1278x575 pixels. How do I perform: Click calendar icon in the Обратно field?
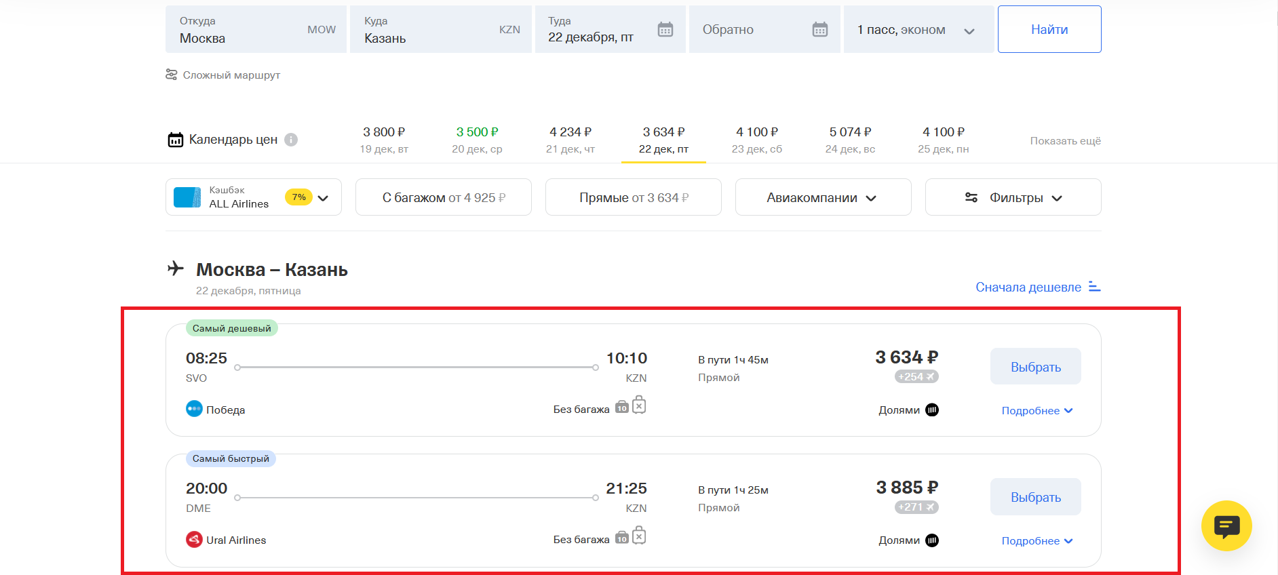coord(819,29)
